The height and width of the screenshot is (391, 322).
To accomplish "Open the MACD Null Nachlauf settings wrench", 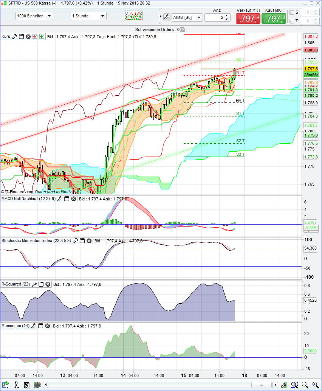I will (x=59, y=199).
